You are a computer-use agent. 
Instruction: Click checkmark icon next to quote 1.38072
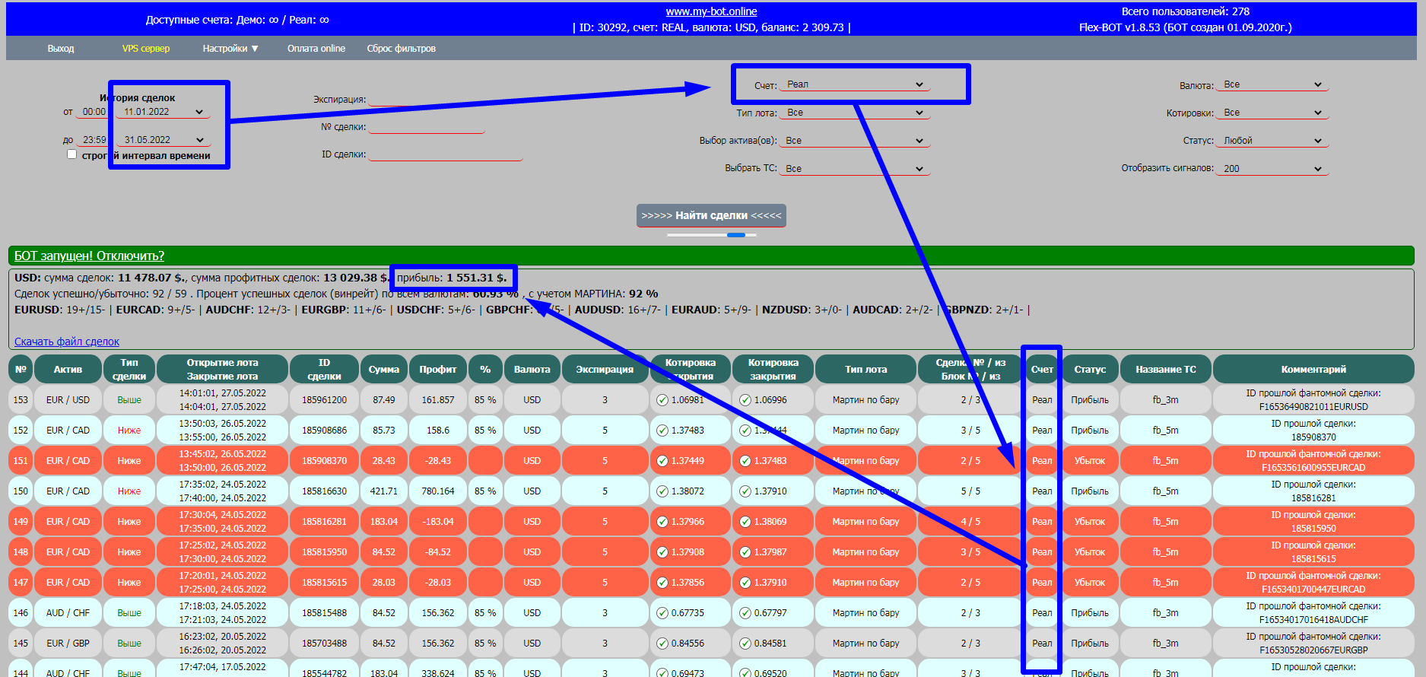[662, 491]
